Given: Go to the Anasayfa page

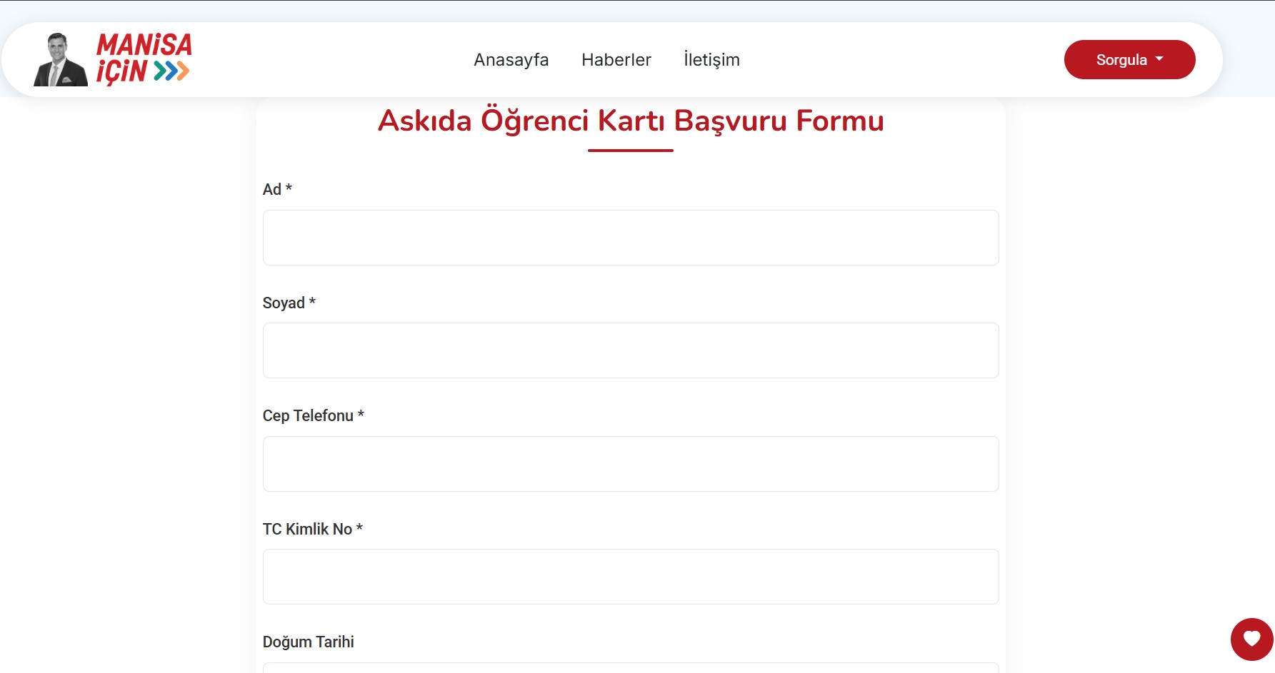Looking at the screenshot, I should tap(511, 60).
